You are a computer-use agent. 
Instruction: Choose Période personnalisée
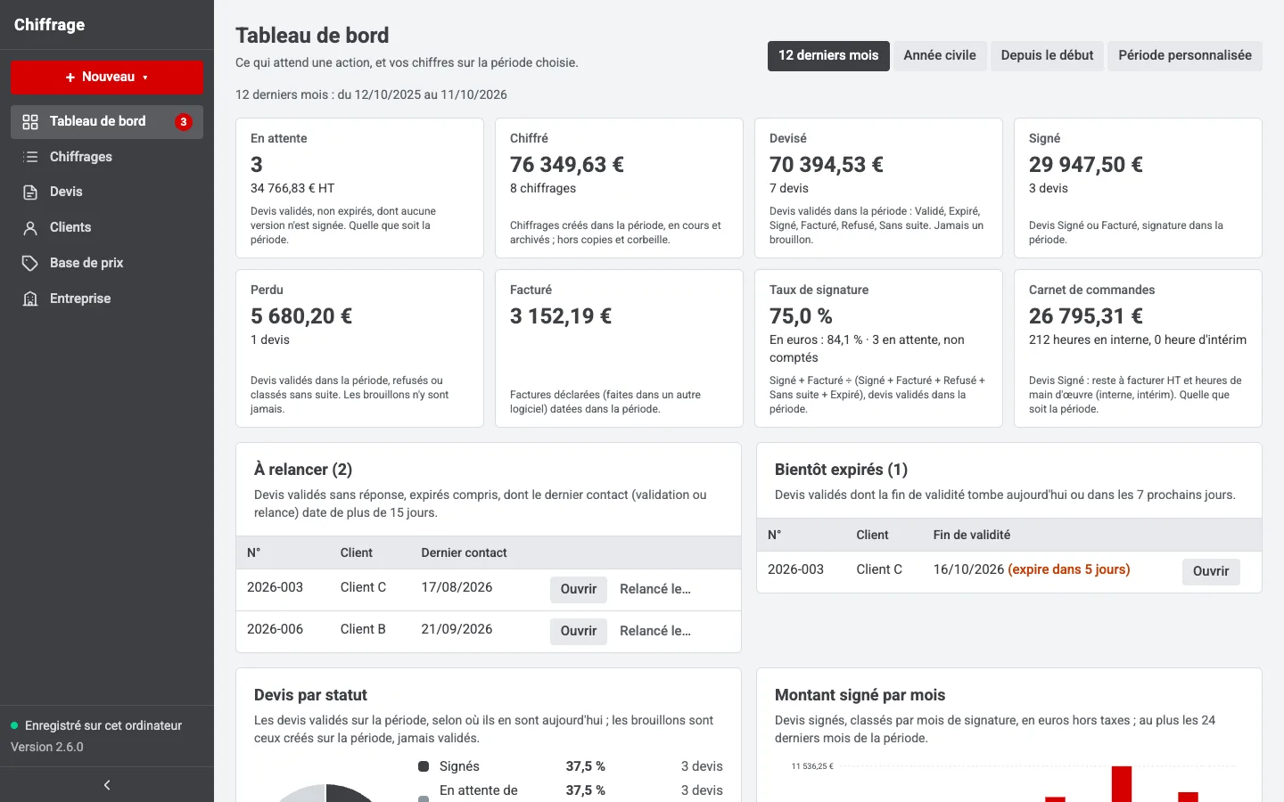click(1185, 55)
